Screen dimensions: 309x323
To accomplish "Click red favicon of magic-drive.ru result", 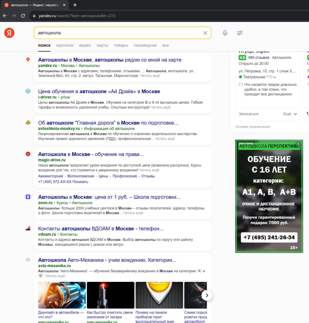I will [28, 154].
